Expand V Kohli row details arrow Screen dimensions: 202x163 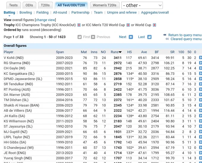201,57
